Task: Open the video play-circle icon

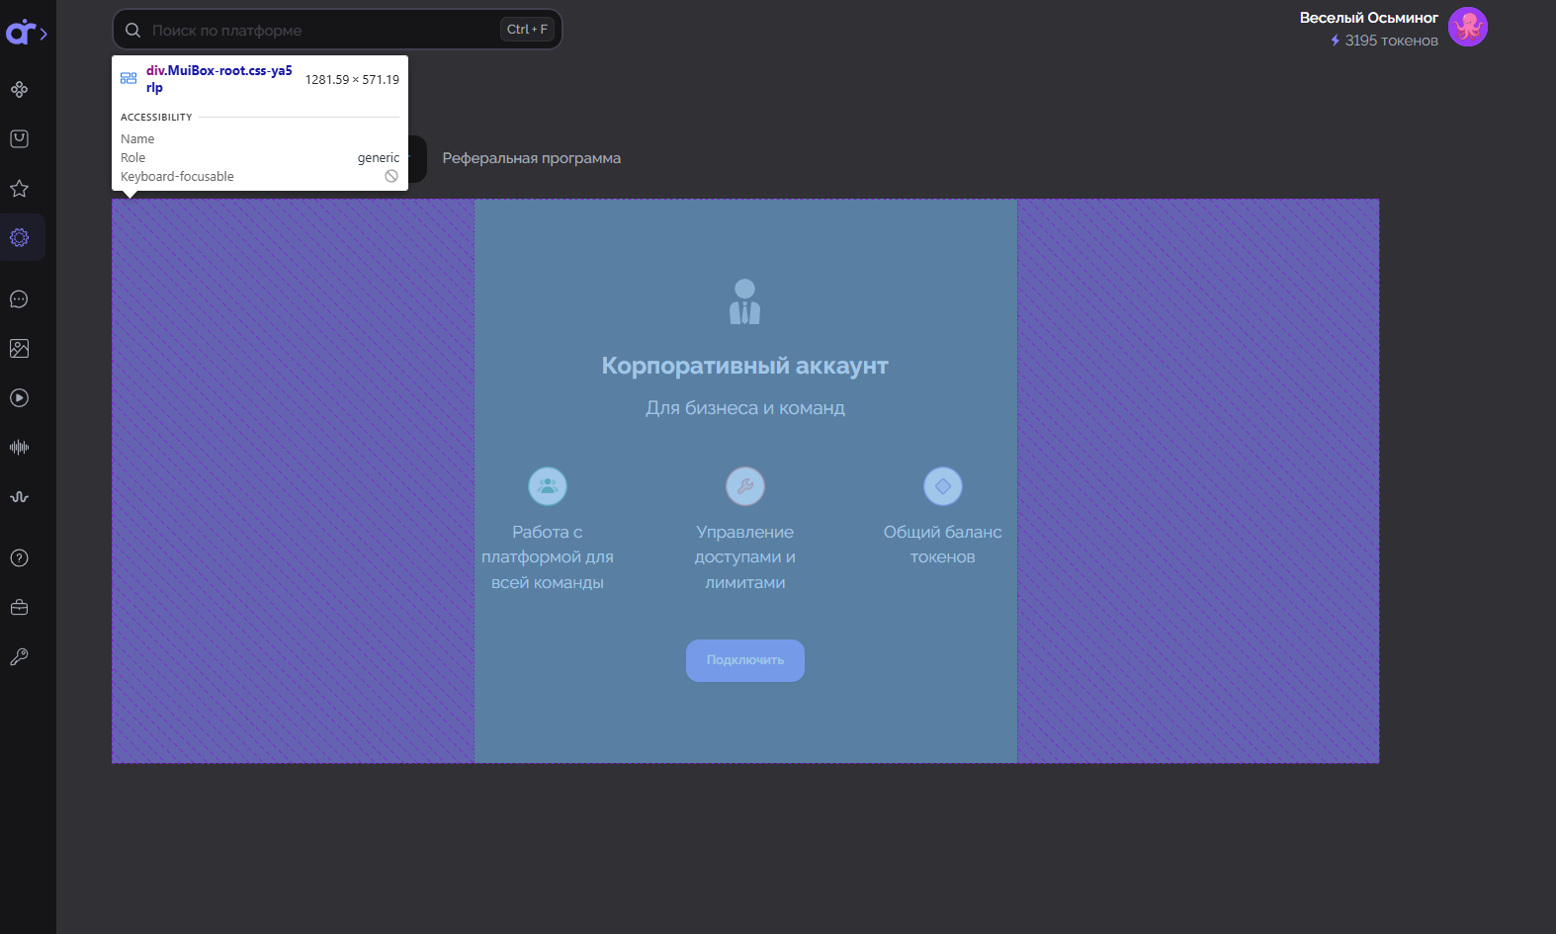Action: [x=19, y=398]
